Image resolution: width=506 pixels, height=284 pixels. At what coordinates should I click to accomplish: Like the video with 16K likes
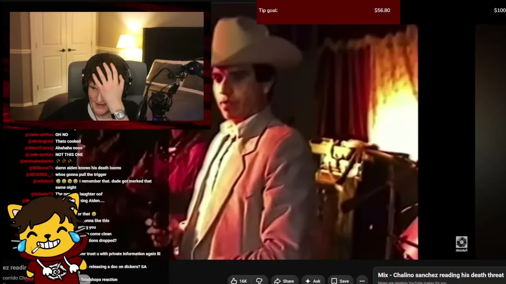coord(239,281)
